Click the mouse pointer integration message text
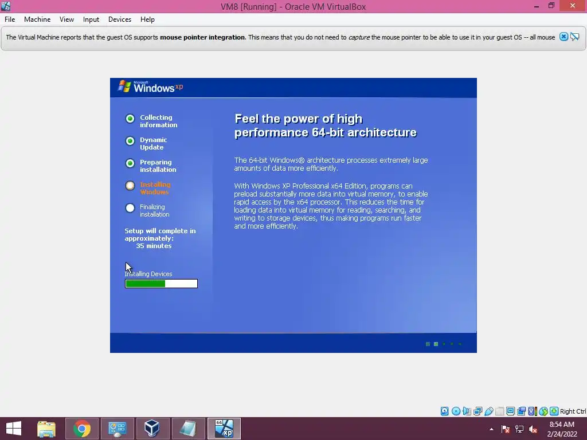Viewport: 587px width, 440px height. (280, 37)
